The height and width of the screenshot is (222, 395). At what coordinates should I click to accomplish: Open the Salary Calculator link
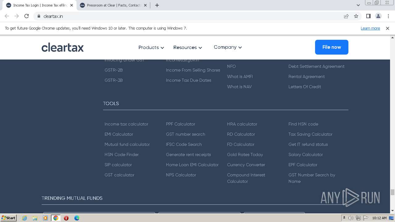click(x=306, y=154)
